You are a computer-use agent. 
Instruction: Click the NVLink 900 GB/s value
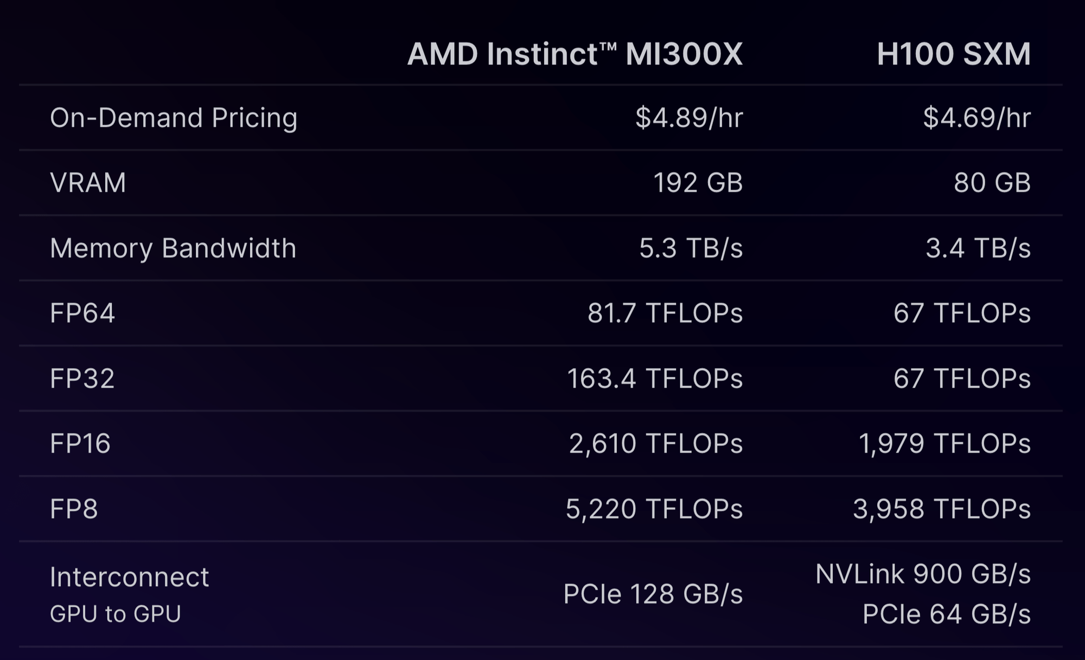923,574
